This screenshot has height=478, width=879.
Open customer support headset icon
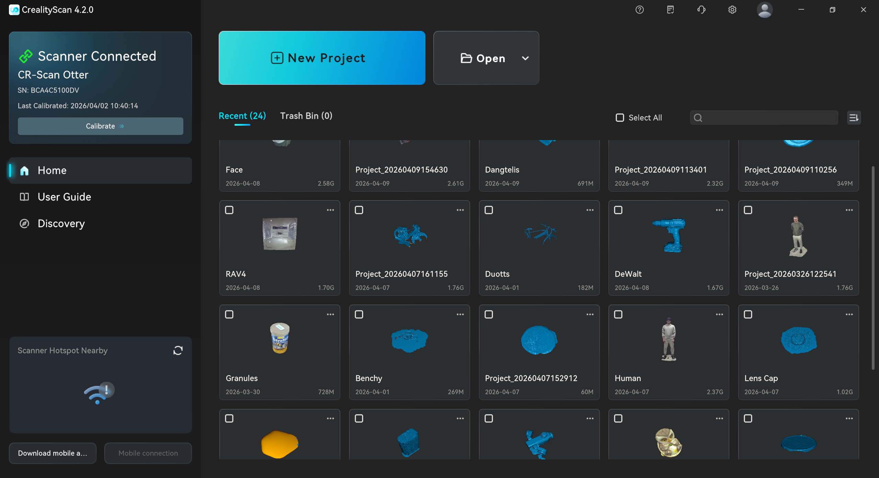tap(701, 10)
